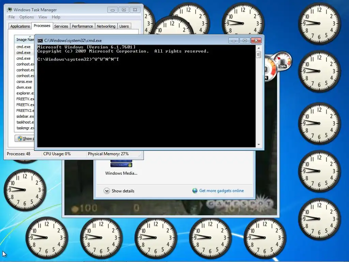349x262 pixels.
Task: Click Physical Memory: 27% status entry
Action: 108,154
